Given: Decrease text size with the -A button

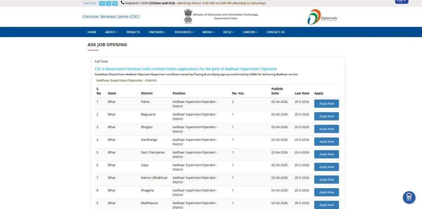Looking at the screenshot, I should [102, 3].
